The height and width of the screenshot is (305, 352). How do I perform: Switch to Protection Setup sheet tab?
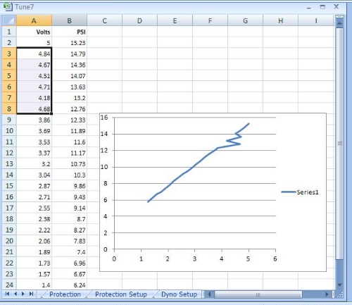click(121, 294)
